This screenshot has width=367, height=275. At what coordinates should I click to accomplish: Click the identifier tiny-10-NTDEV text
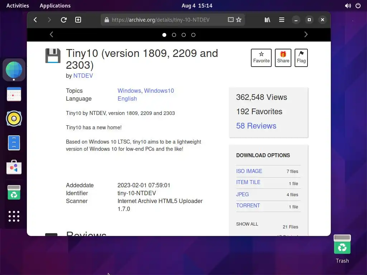[137, 193]
